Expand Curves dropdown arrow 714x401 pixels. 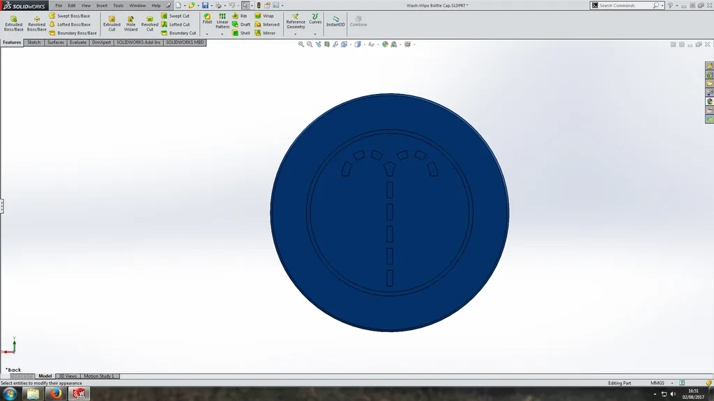pos(314,34)
